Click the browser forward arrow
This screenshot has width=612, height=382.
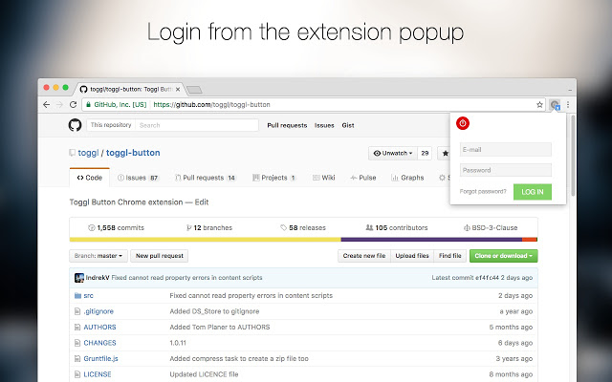(59, 104)
